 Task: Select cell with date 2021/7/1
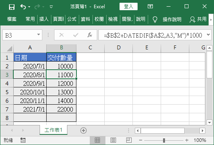pos(30,109)
